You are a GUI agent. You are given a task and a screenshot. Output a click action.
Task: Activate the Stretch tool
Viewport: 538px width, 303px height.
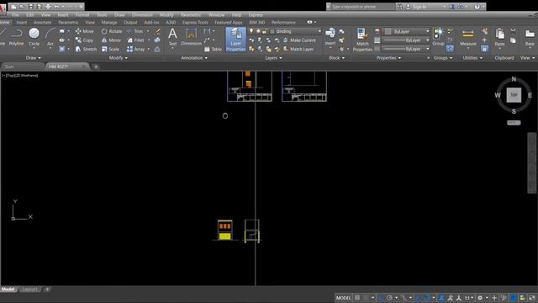[86, 49]
